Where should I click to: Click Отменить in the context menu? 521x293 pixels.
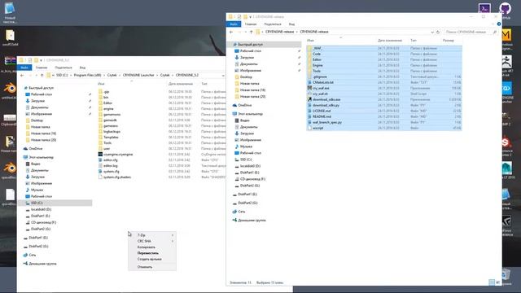145,267
